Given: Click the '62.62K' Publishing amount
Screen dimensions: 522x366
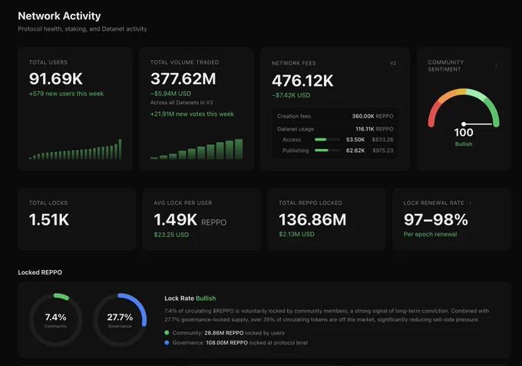Looking at the screenshot, I should [355, 150].
